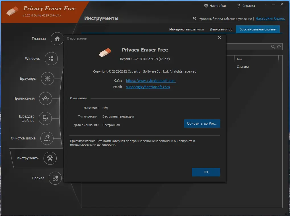Click the Copyright Cybertron Software text

145,71
